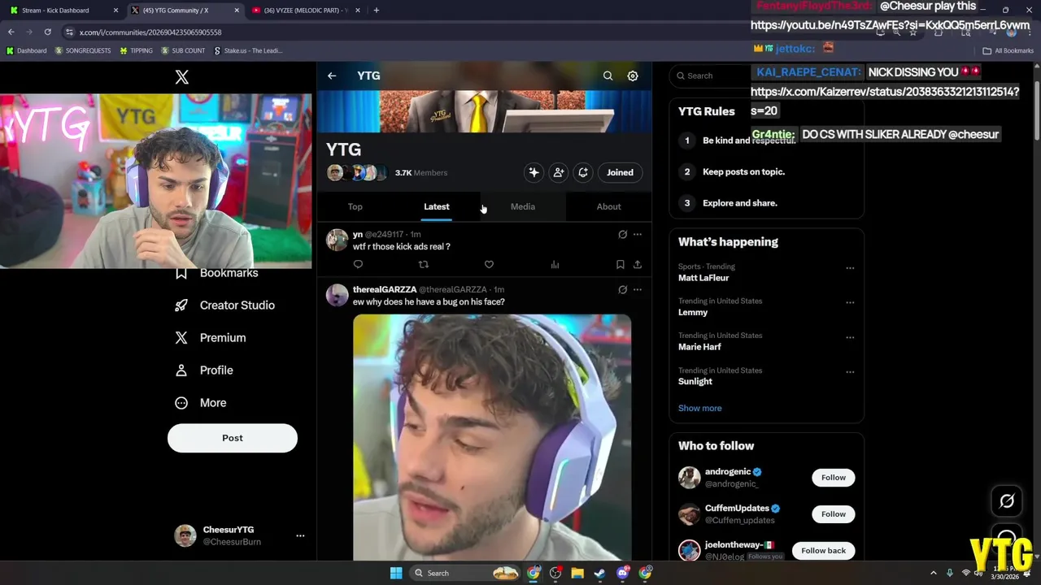Like yn's kick ads post
Viewport: 1041px width, 585px height.
pyautogui.click(x=489, y=264)
